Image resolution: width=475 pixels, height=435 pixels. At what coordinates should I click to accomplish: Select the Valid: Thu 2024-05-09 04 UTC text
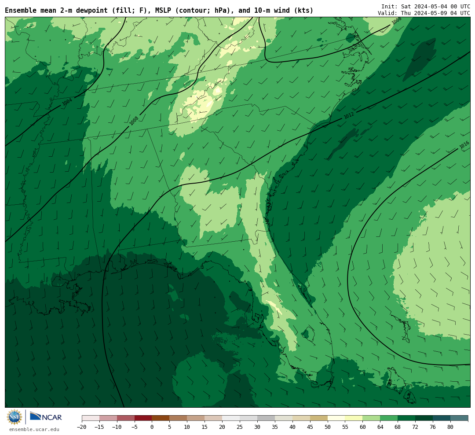[424, 13]
